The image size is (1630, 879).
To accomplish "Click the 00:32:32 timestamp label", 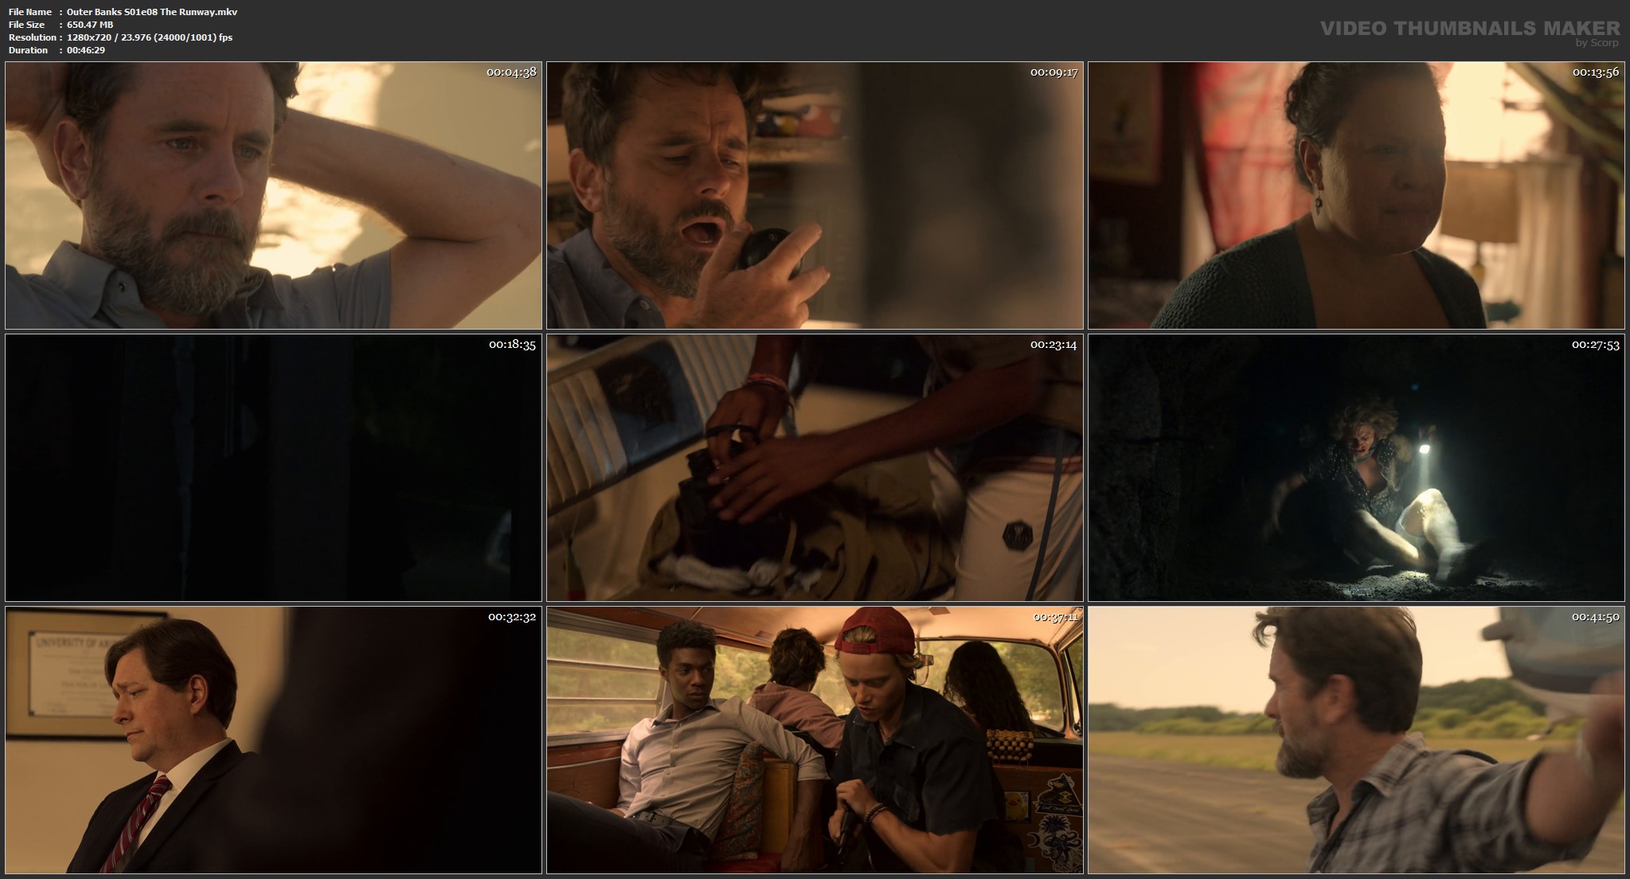I will click(x=511, y=617).
